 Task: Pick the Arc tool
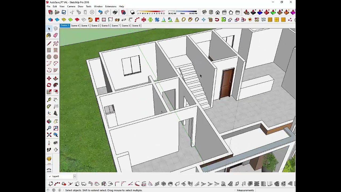point(49,63)
